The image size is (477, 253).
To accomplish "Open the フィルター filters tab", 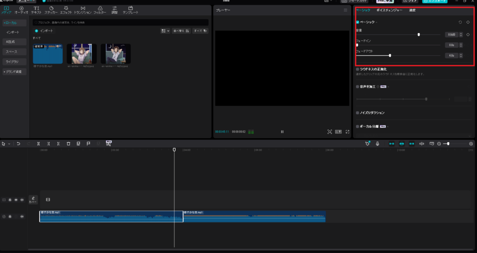I will (100, 10).
